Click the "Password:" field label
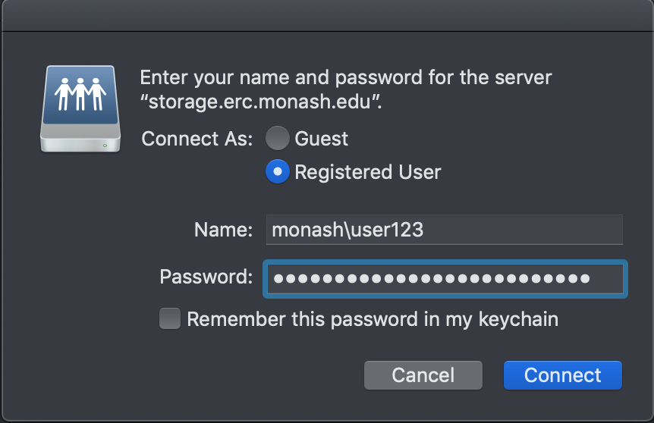 pyautogui.click(x=206, y=277)
